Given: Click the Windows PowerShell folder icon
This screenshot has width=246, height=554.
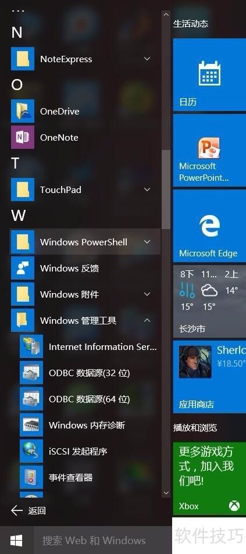Looking at the screenshot, I should pyautogui.click(x=23, y=242).
